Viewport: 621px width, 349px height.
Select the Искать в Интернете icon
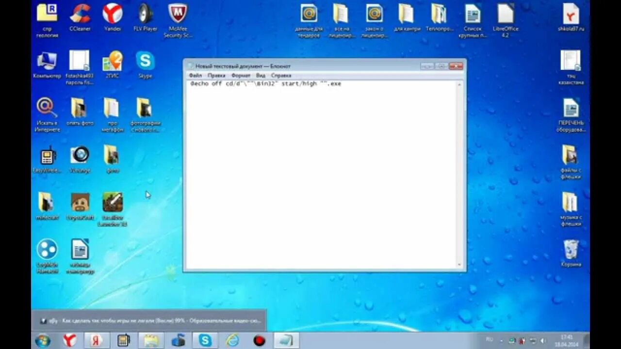click(47, 115)
